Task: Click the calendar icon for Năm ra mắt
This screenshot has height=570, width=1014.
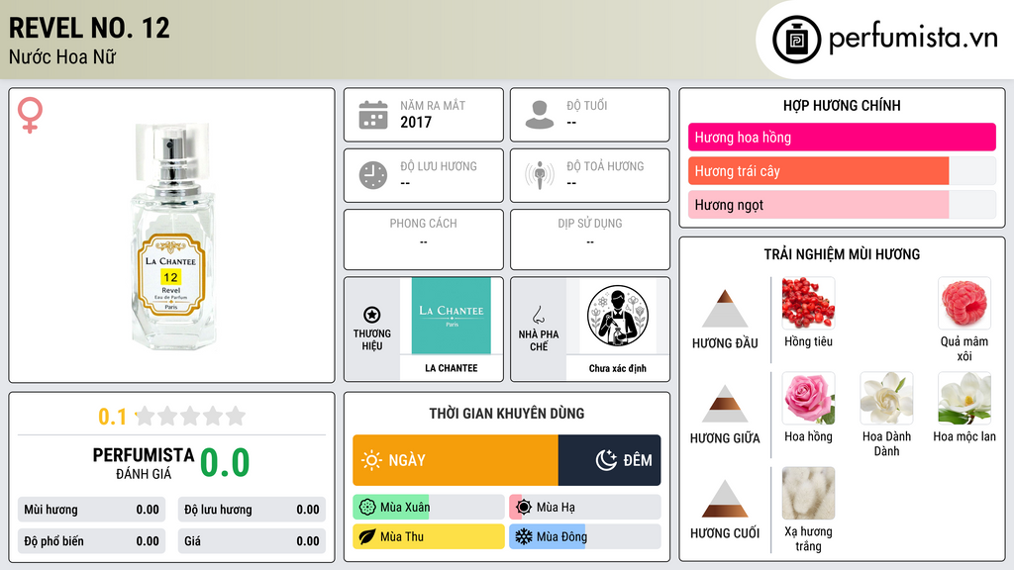Action: pyautogui.click(x=373, y=115)
